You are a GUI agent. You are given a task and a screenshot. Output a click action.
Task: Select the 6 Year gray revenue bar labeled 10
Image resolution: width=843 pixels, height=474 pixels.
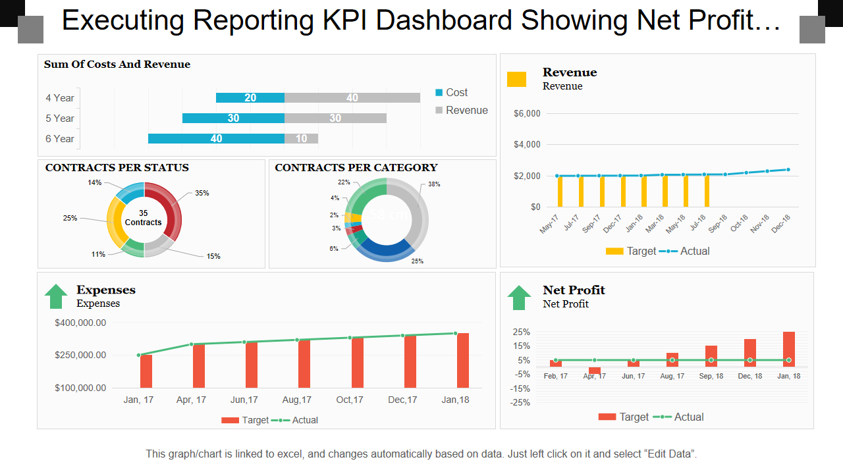[x=301, y=139]
